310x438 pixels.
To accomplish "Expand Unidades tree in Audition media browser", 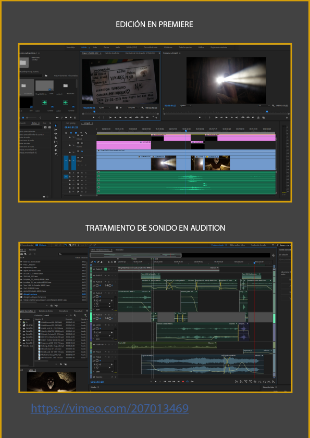I will (21, 319).
